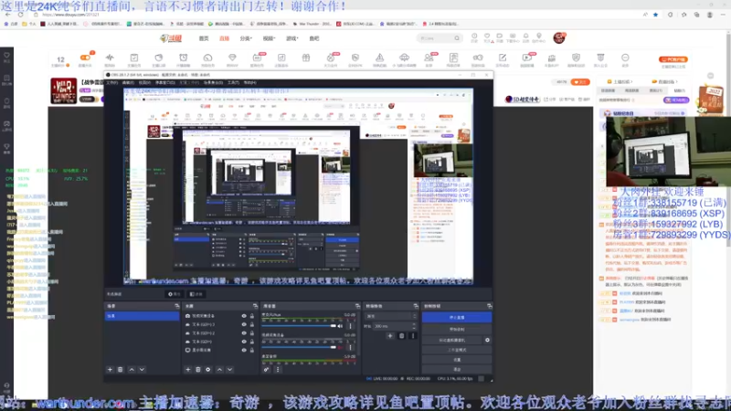Add a new scene in OBS Scenes panel

coord(110,370)
